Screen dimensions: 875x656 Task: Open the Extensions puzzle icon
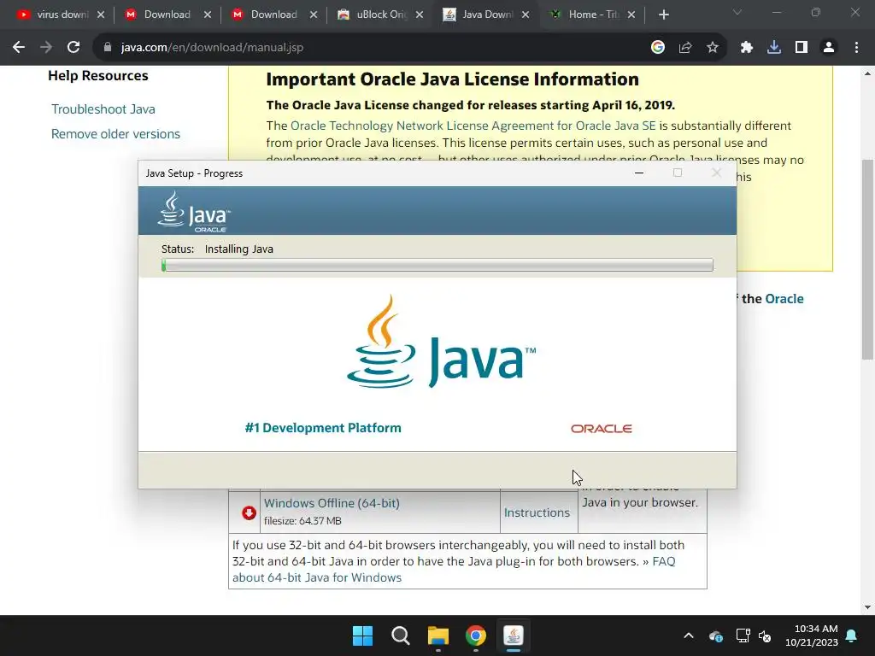747,48
